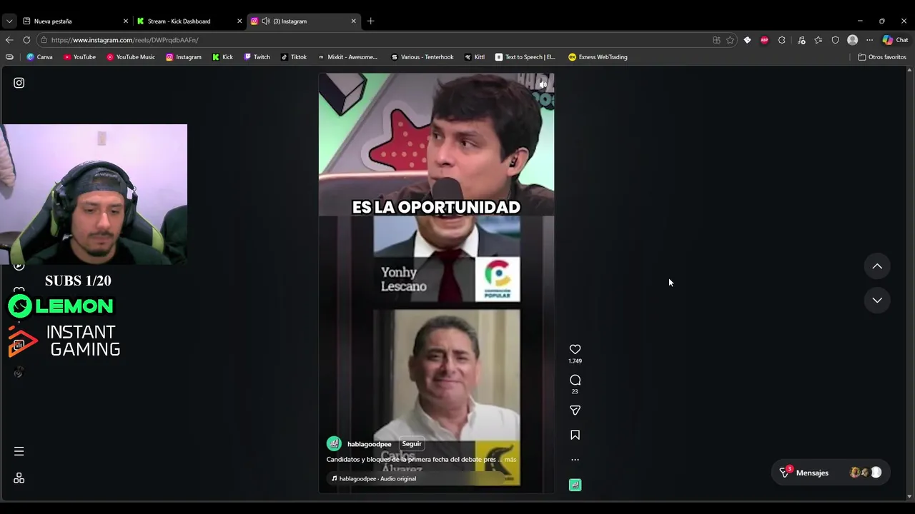
Task: Share the reel with the paper-plane icon
Action: 575,410
